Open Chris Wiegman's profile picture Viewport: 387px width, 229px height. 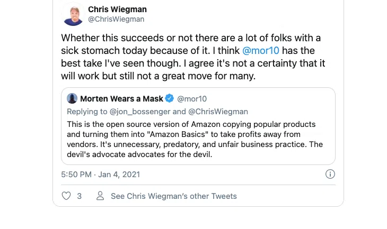(x=73, y=14)
